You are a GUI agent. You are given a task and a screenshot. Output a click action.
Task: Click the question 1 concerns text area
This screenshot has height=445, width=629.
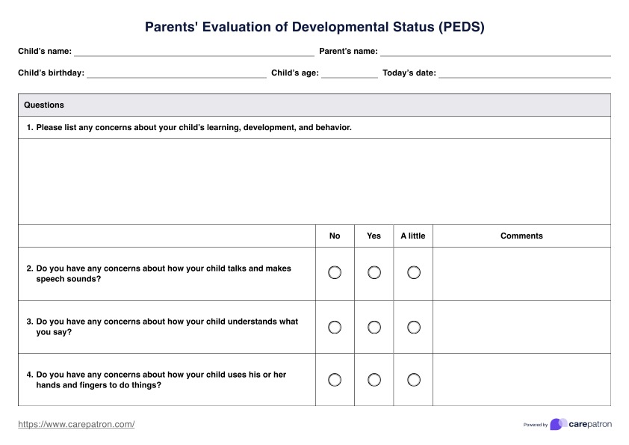point(314,182)
